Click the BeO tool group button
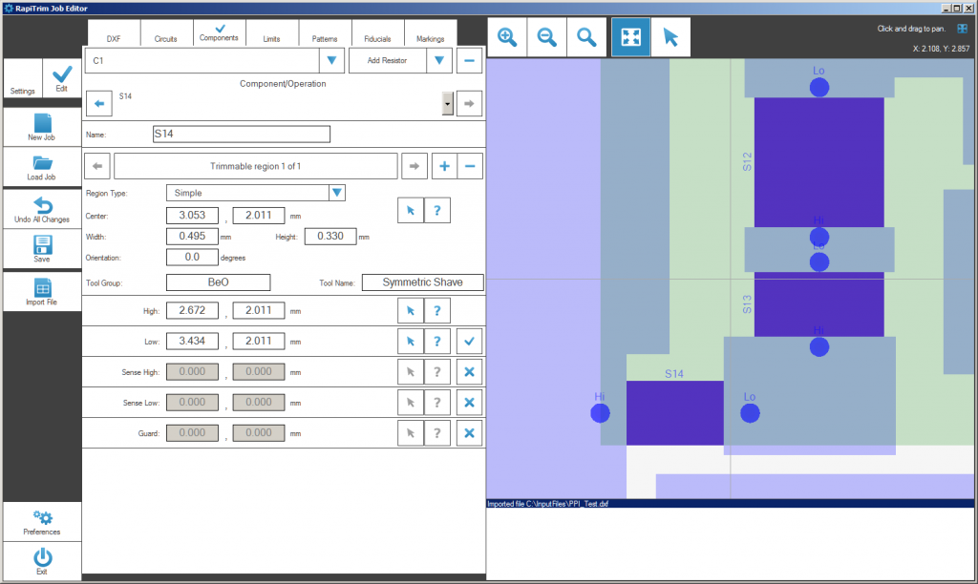 218,282
